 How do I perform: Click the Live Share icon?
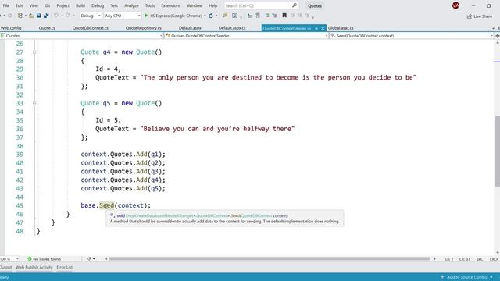click(469, 16)
